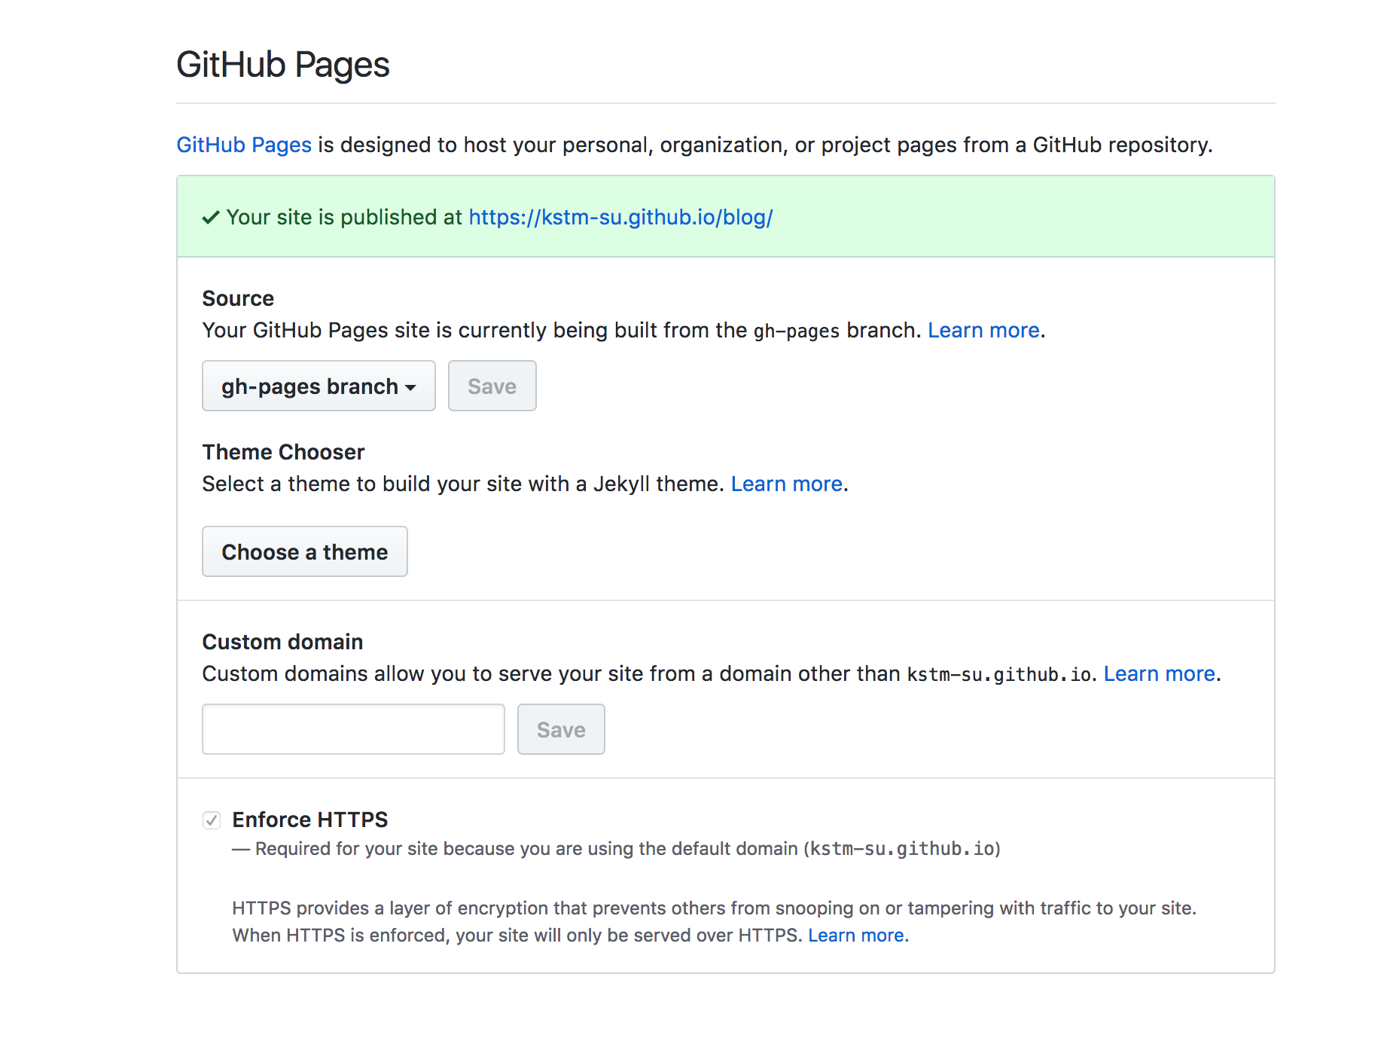
Task: Click 'Required for your site' HTTPS note
Action: coord(616,849)
